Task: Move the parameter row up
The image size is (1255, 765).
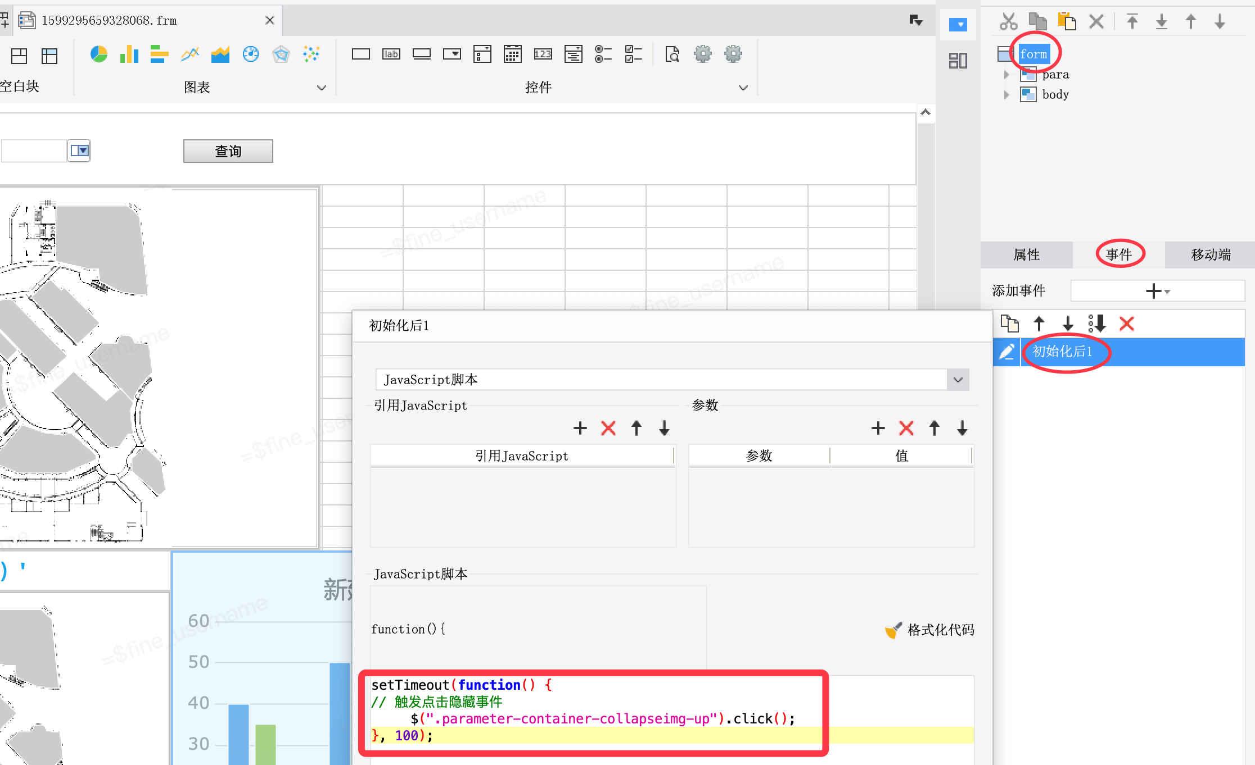Action: click(935, 428)
